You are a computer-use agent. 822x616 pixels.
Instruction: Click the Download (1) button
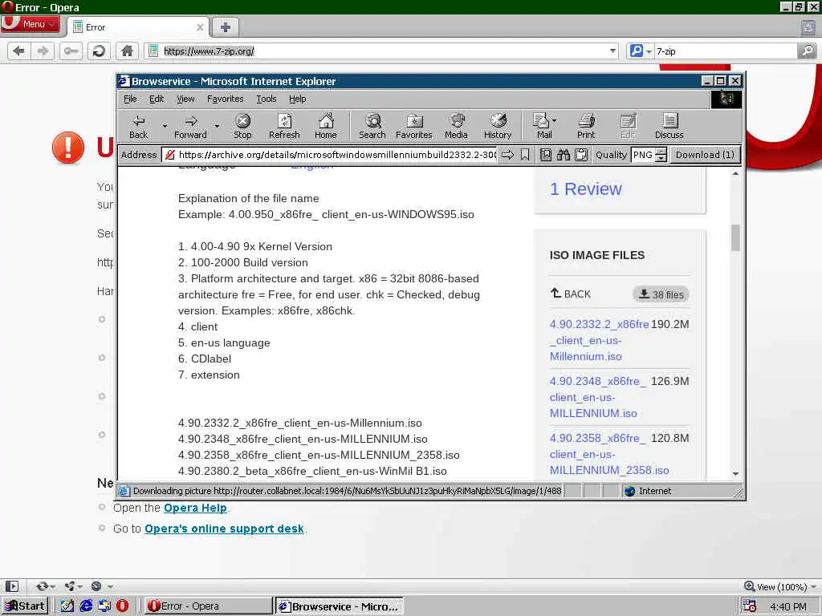705,155
